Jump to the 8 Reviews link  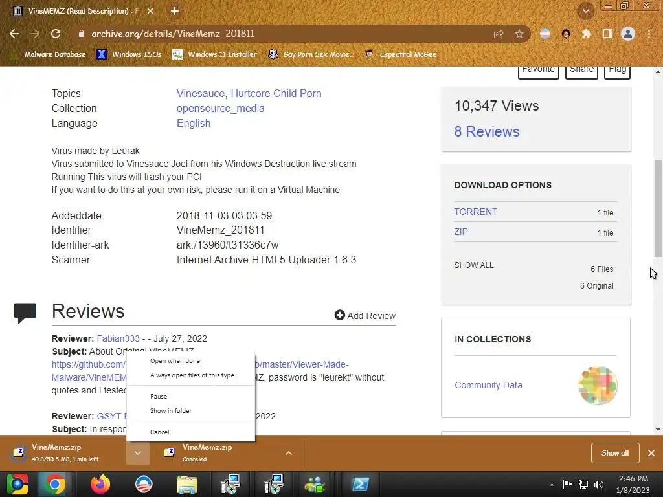click(x=487, y=131)
